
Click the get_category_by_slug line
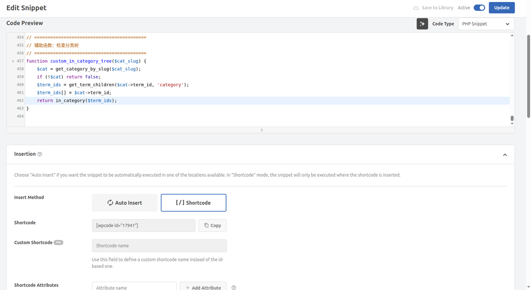point(89,69)
